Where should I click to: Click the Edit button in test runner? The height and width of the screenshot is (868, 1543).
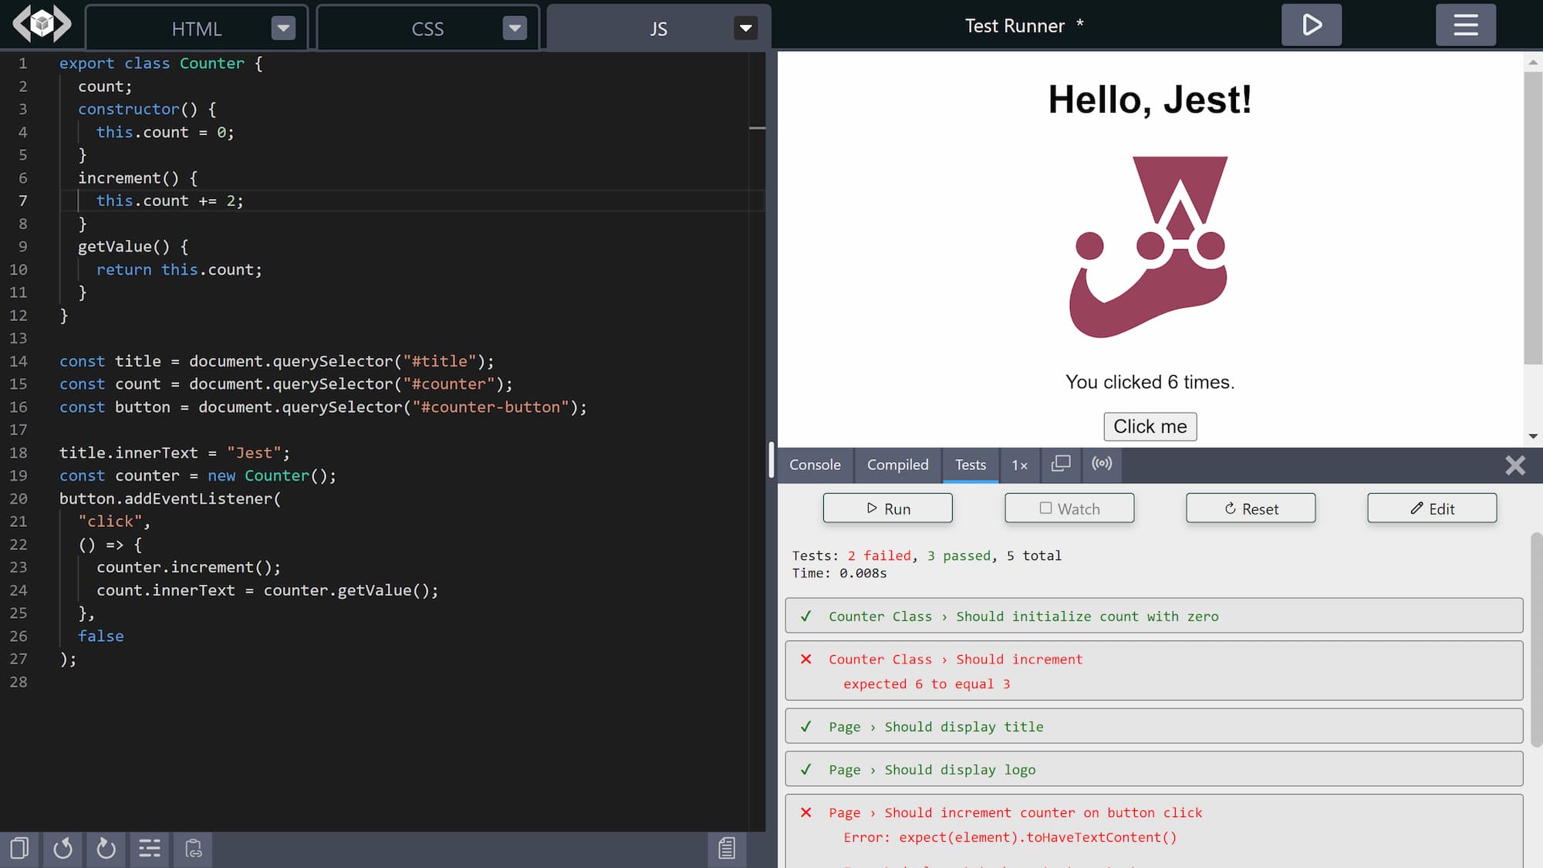pos(1432,508)
